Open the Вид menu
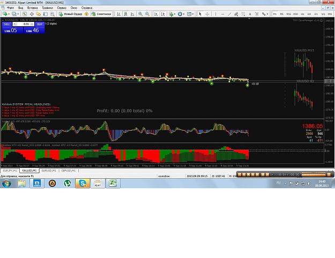Viewport: 335px width, 258px height. (20, 7)
